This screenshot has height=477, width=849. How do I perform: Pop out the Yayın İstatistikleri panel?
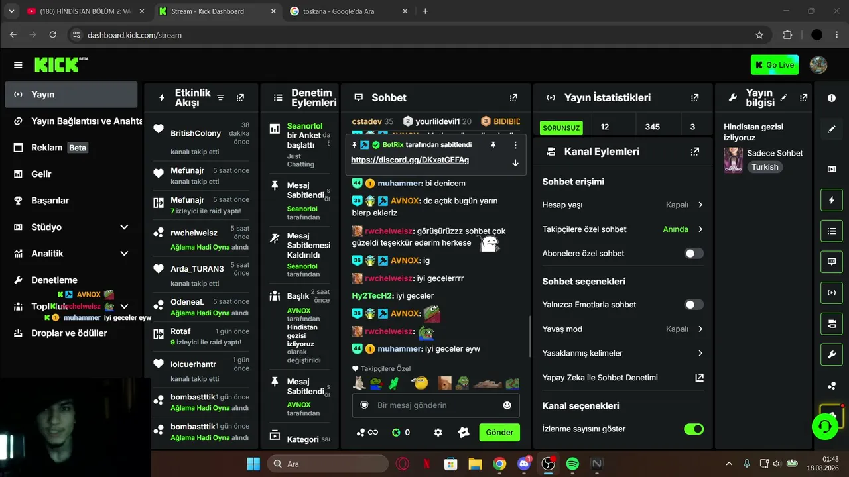(x=694, y=97)
